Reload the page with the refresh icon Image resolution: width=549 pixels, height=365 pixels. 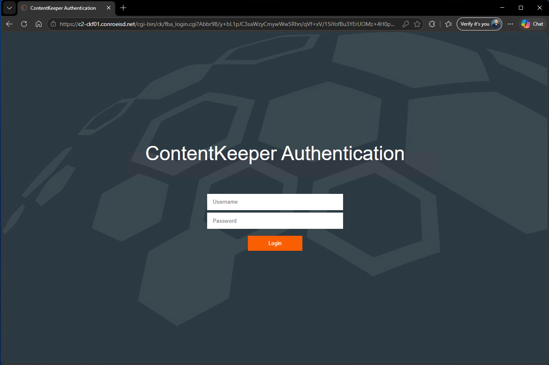[24, 24]
